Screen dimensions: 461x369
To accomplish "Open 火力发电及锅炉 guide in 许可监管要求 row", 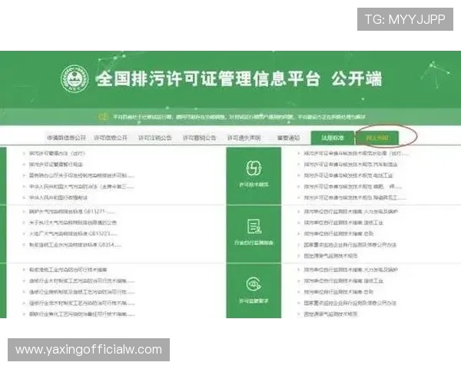I will 351,270.
